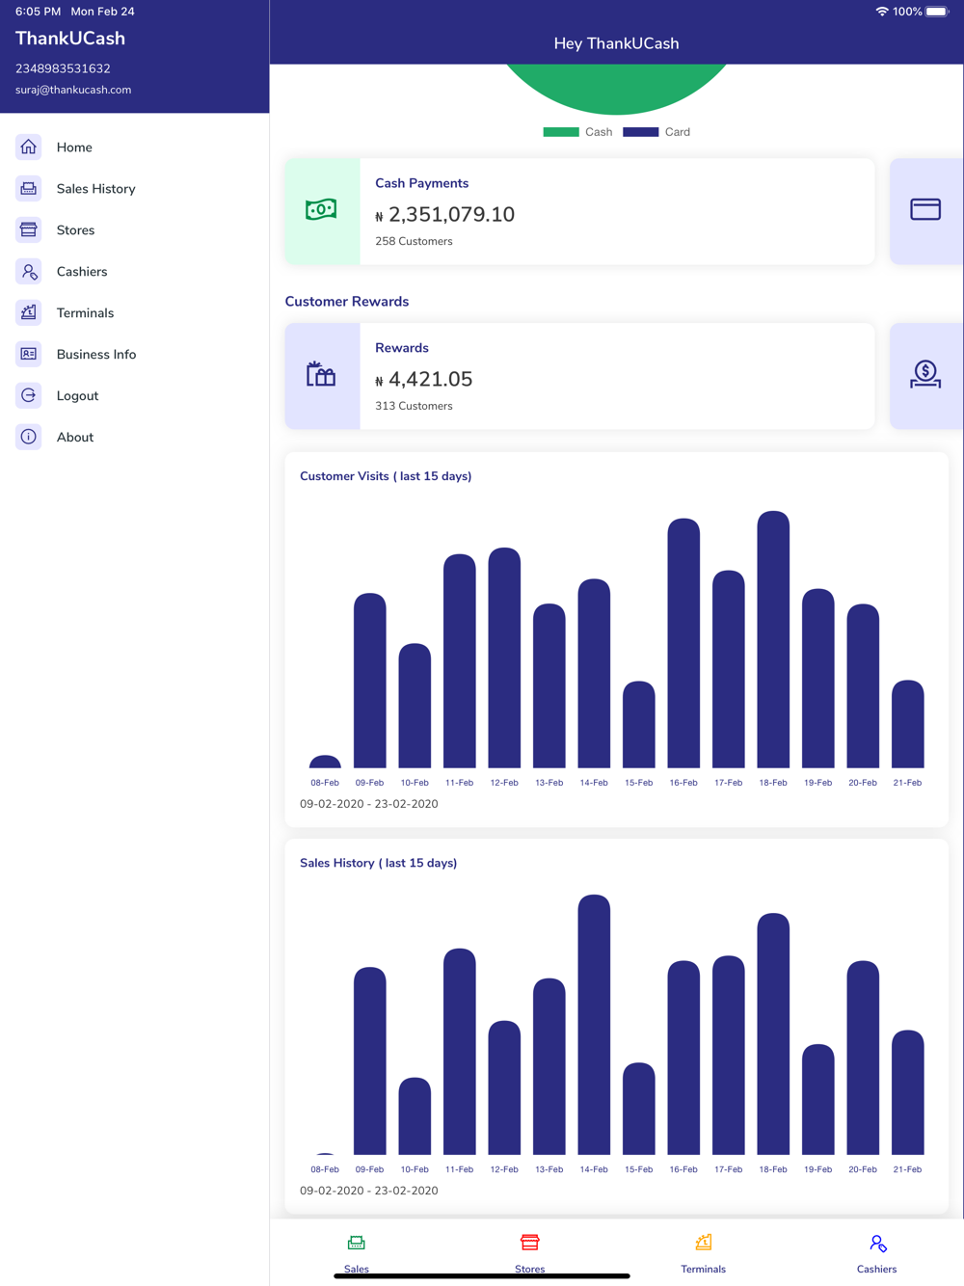Screen dimensions: 964x1286
Task: Select the 11-Feb bar in Sales History chart
Action: pyautogui.click(x=460, y=1052)
